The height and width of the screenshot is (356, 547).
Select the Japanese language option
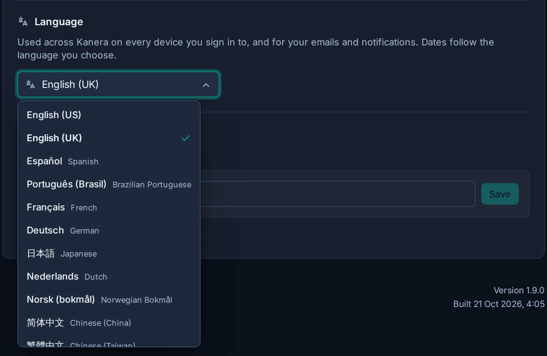pyautogui.click(x=109, y=253)
